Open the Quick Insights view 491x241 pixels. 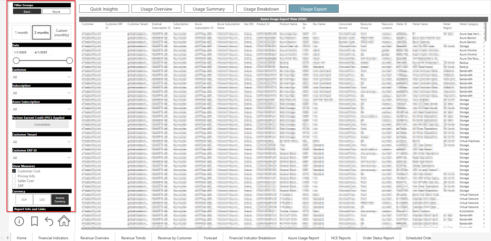point(104,9)
